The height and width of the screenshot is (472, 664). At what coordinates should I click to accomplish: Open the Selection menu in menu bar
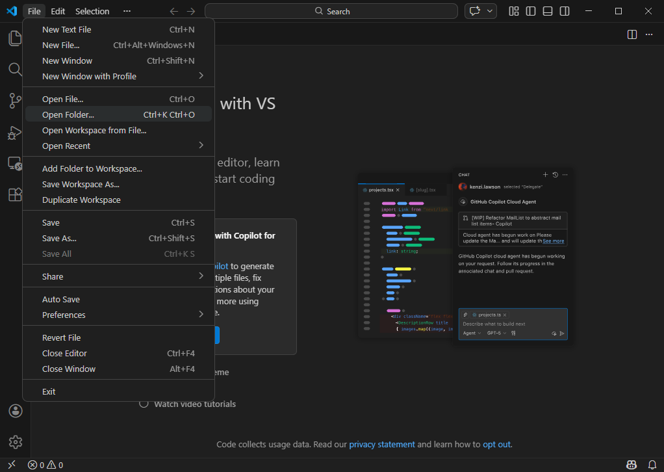pyautogui.click(x=92, y=11)
